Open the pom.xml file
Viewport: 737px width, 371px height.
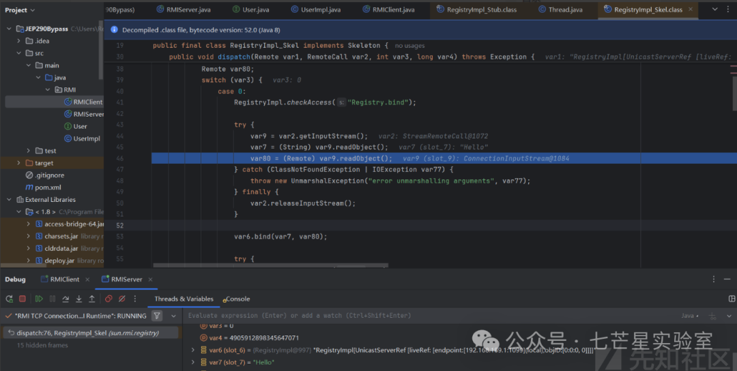[43, 188]
